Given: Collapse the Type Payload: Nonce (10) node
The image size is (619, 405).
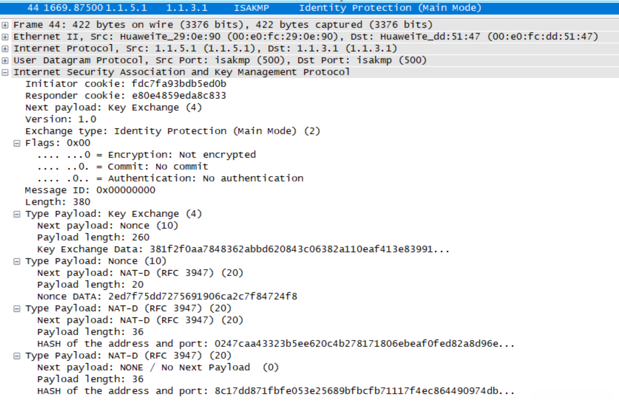Looking at the screenshot, I should tap(17, 261).
